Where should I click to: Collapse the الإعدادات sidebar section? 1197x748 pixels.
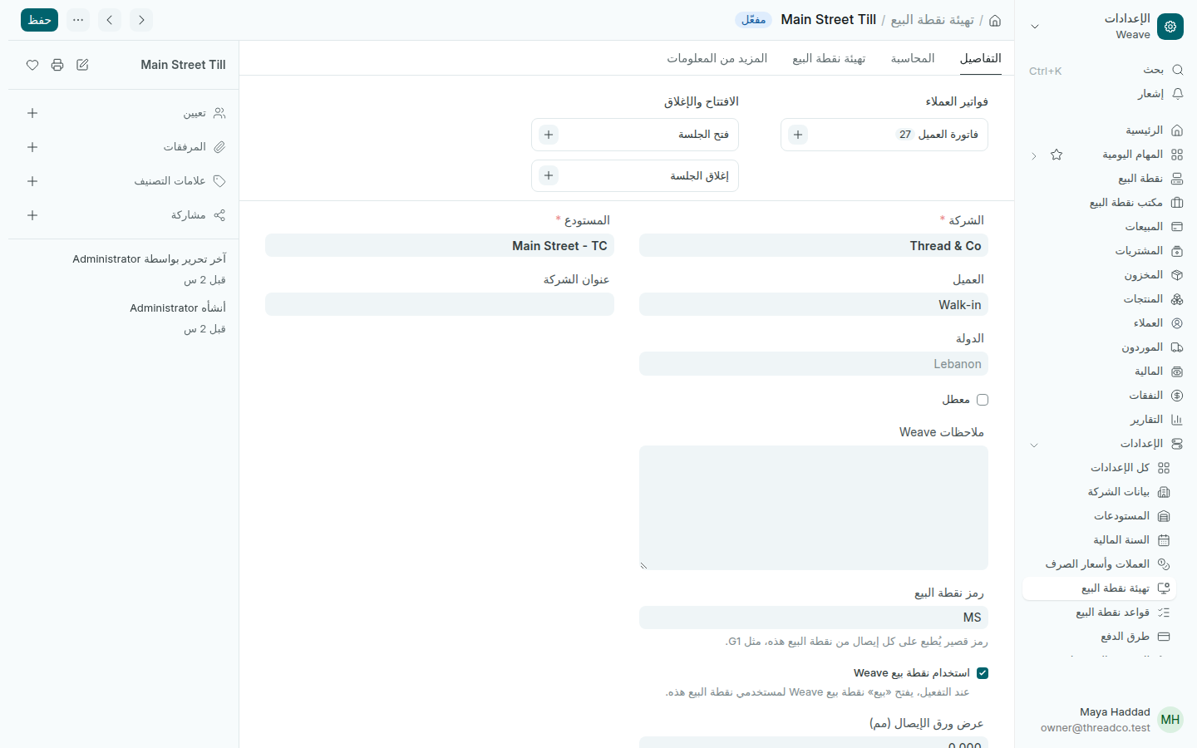coord(1034,445)
